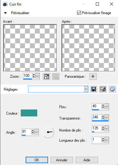Toggle the Prévisualiser l'image checkbox
Viewport: 118px width, 165px height.
click(79, 13)
